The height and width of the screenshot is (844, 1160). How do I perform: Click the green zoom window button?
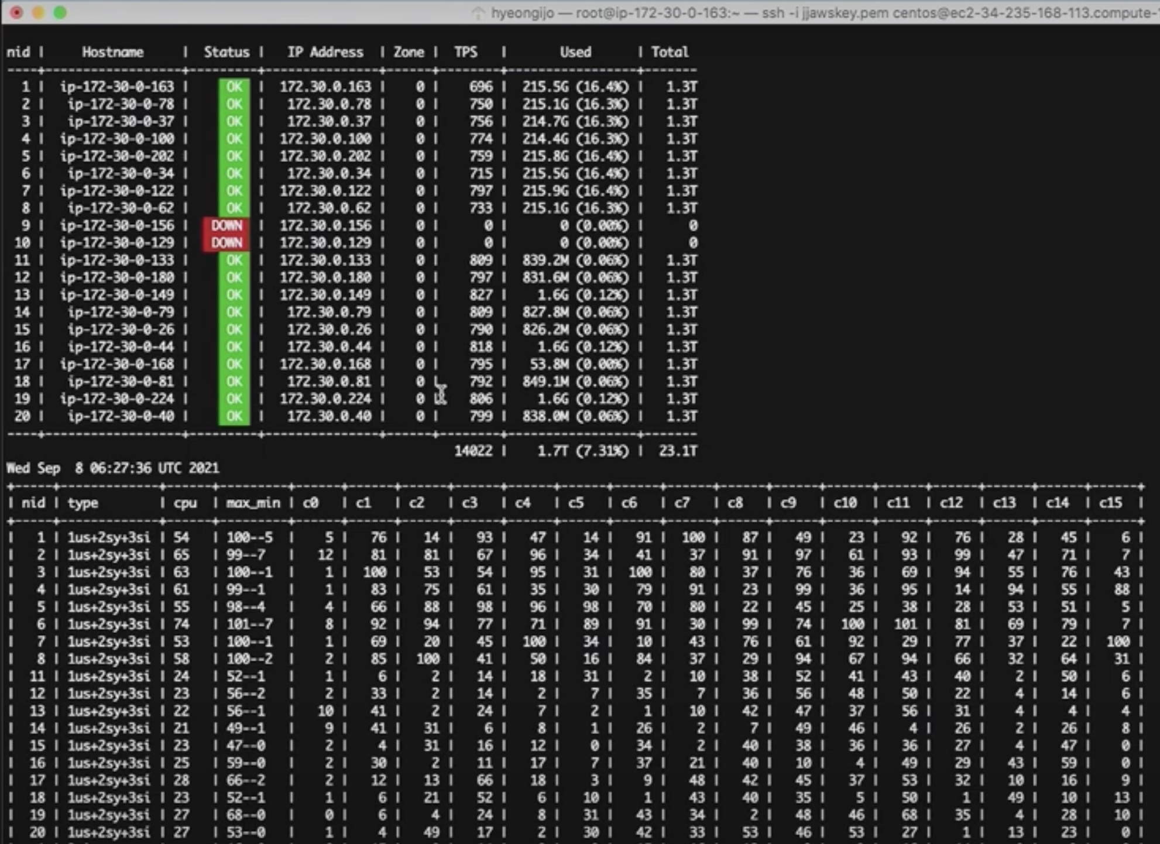[x=60, y=12]
